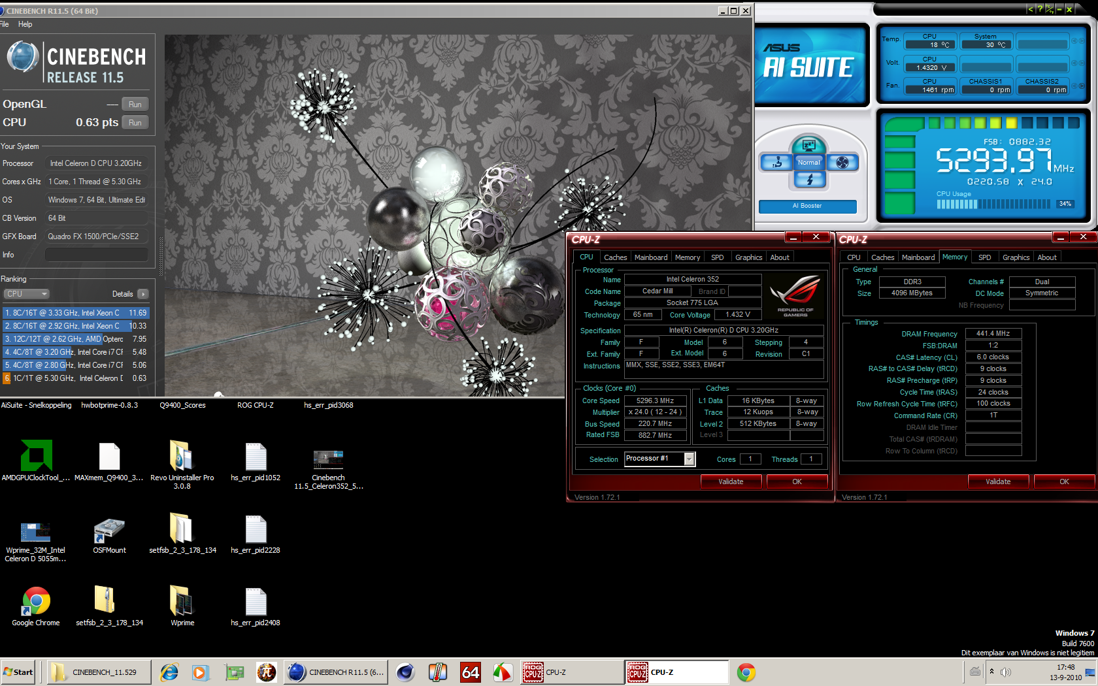Select ranking row '1C/1T @ 5.30 GHz, Intel Celeron'
The image size is (1098, 686).
point(76,378)
